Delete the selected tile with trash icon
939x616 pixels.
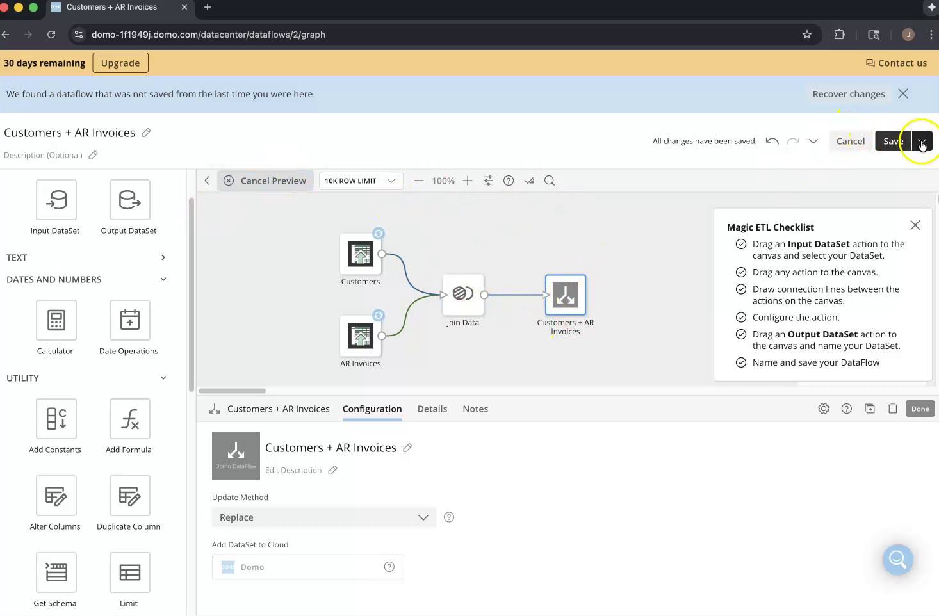893,409
